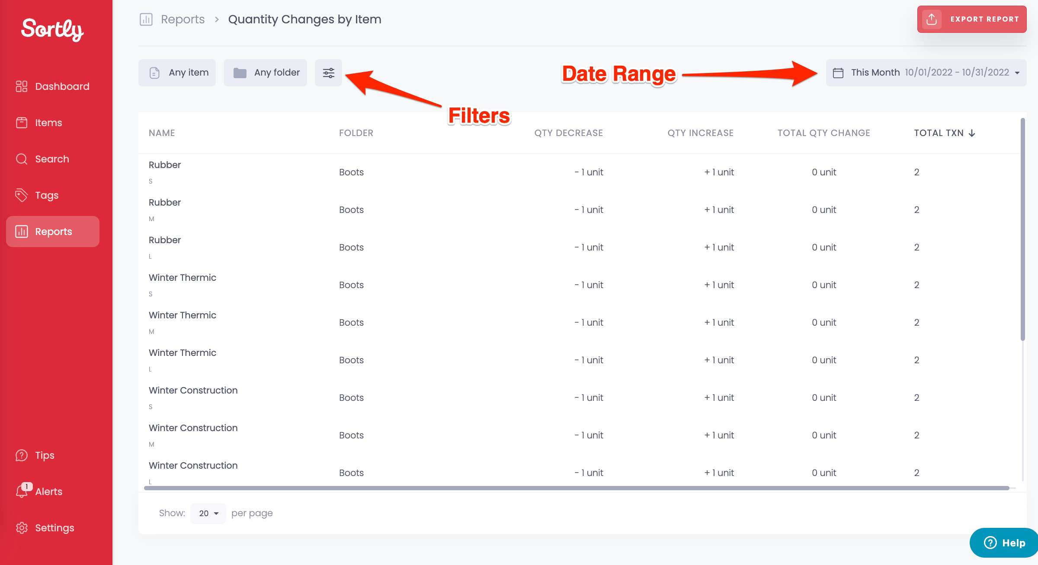Open the Sortly logo home link
Image resolution: width=1038 pixels, height=565 pixels.
[52, 29]
